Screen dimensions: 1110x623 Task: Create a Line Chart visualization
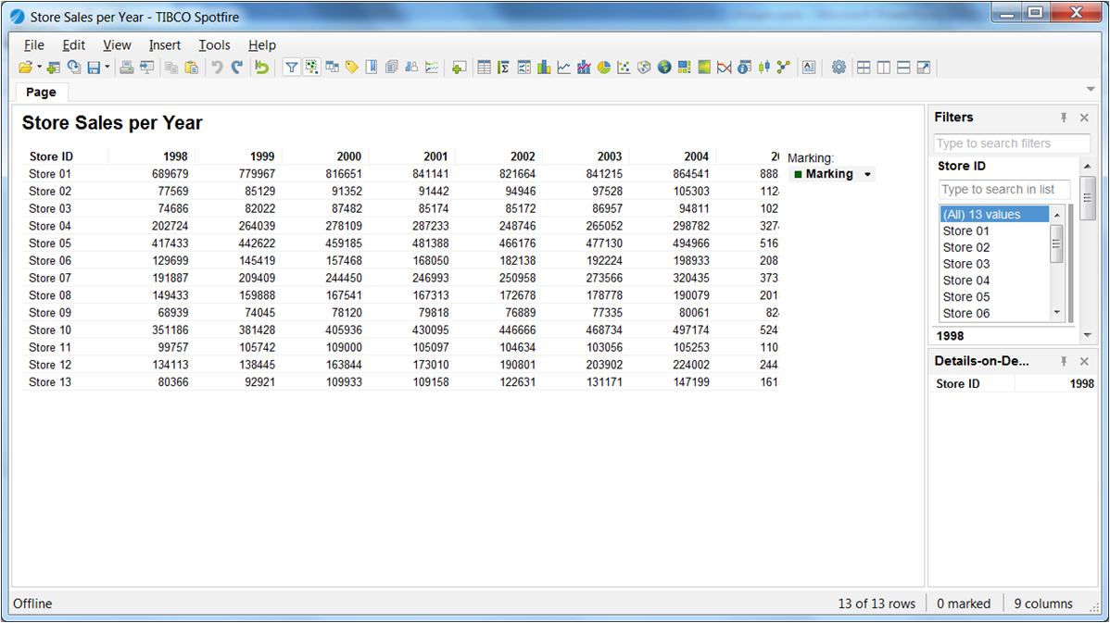pos(563,67)
